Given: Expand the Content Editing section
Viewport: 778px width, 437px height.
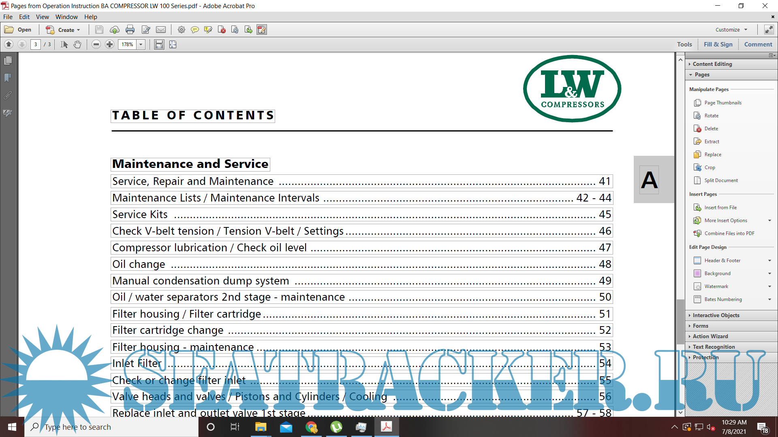Looking at the screenshot, I should 712,64.
